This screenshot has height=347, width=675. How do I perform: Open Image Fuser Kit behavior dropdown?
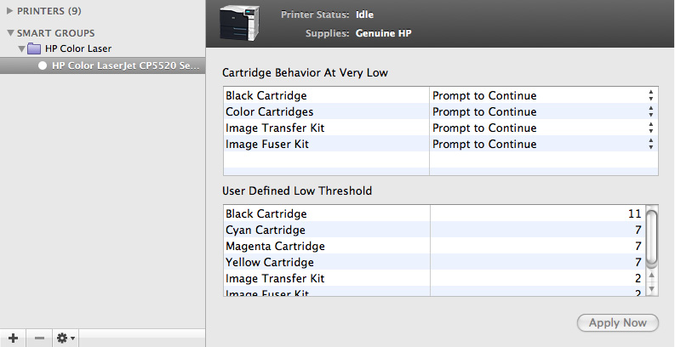[650, 145]
